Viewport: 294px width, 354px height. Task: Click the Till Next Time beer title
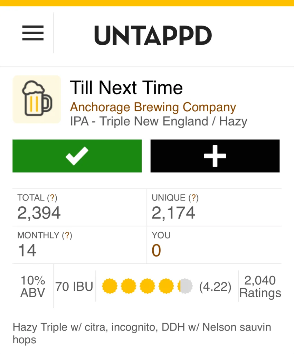pos(126,87)
